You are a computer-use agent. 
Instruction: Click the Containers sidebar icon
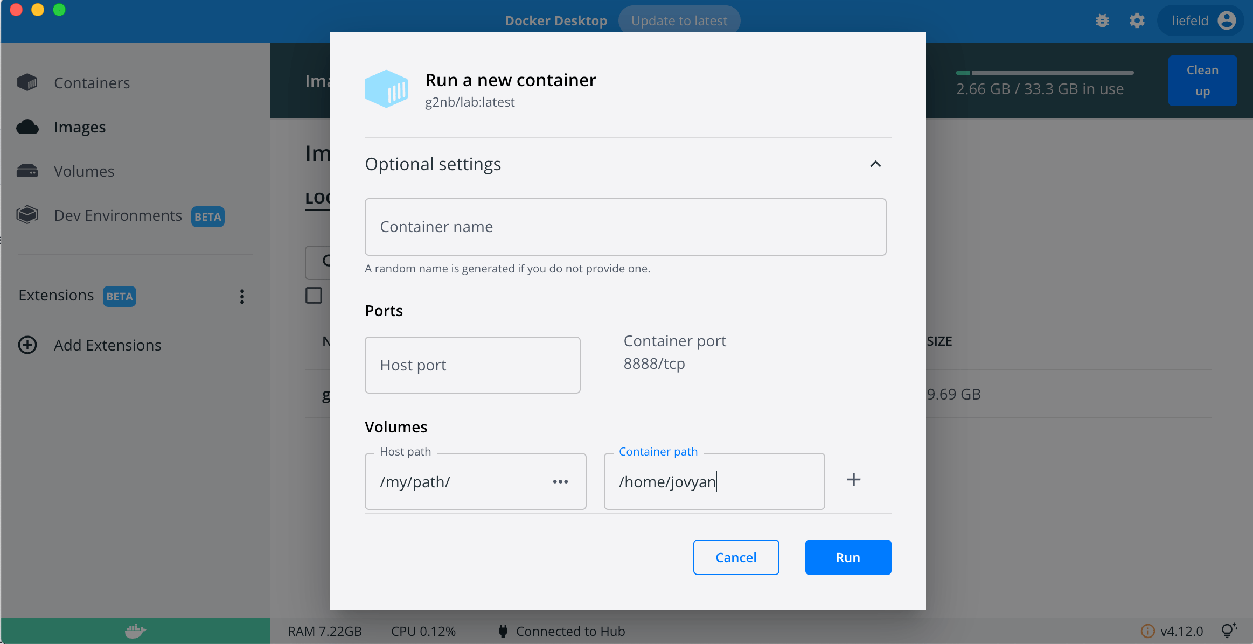click(x=27, y=82)
